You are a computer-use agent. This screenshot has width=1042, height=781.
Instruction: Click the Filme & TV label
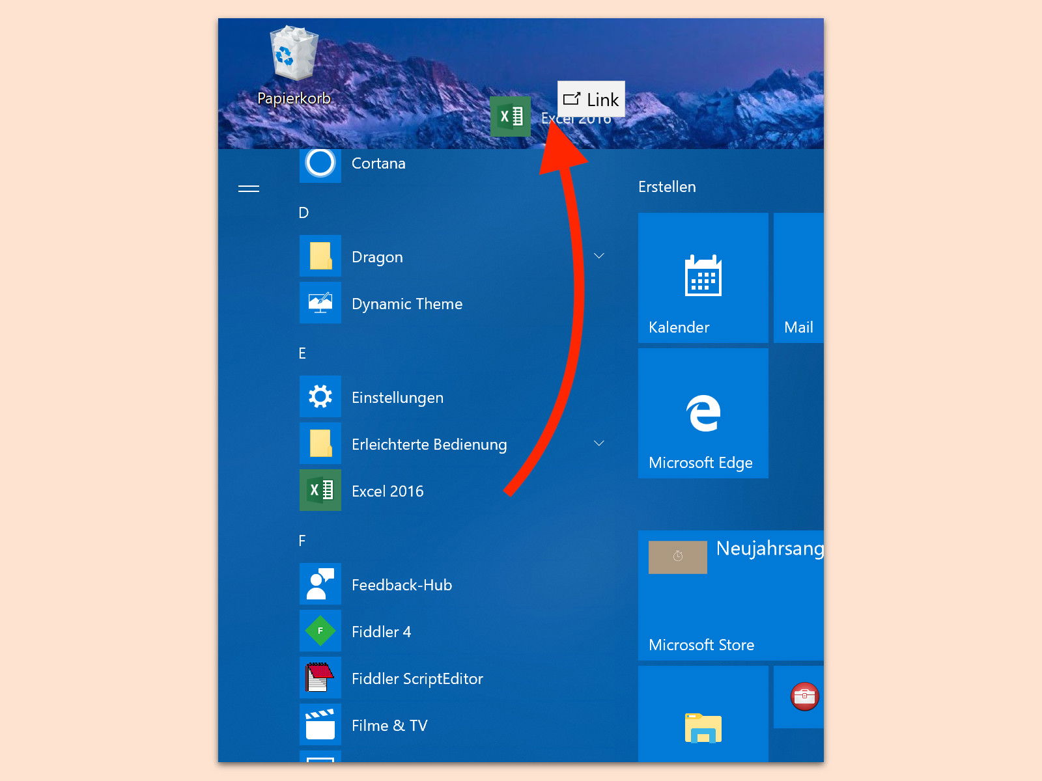coord(389,726)
